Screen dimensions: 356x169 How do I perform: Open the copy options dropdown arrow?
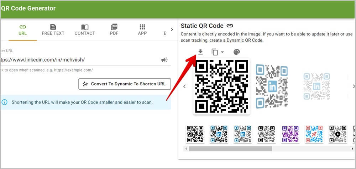222,52
